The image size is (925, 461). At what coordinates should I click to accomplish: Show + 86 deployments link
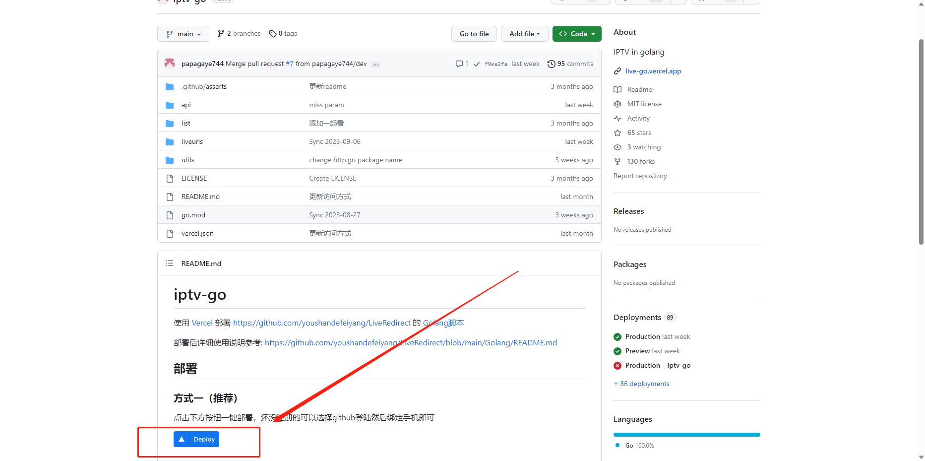641,384
